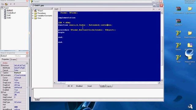Click the word implementation in the code

coord(67,18)
